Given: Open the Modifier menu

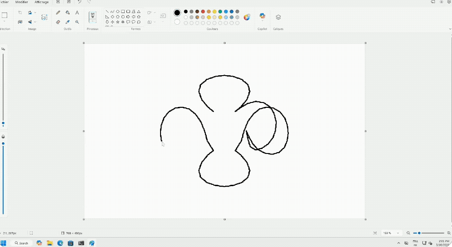Looking at the screenshot, I should coord(22,2).
